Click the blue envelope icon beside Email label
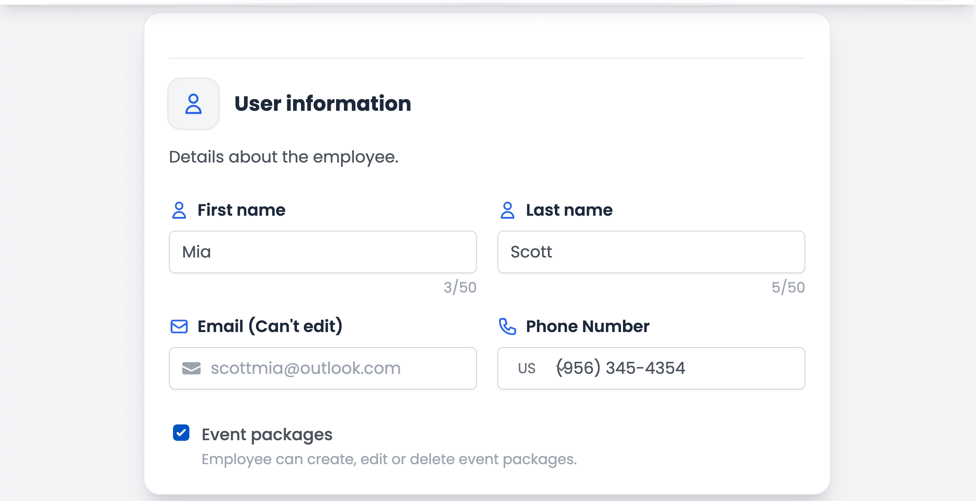 pos(179,326)
